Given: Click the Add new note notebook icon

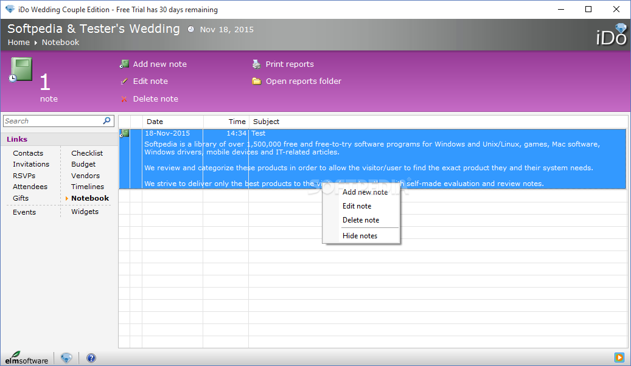Looking at the screenshot, I should click(124, 64).
